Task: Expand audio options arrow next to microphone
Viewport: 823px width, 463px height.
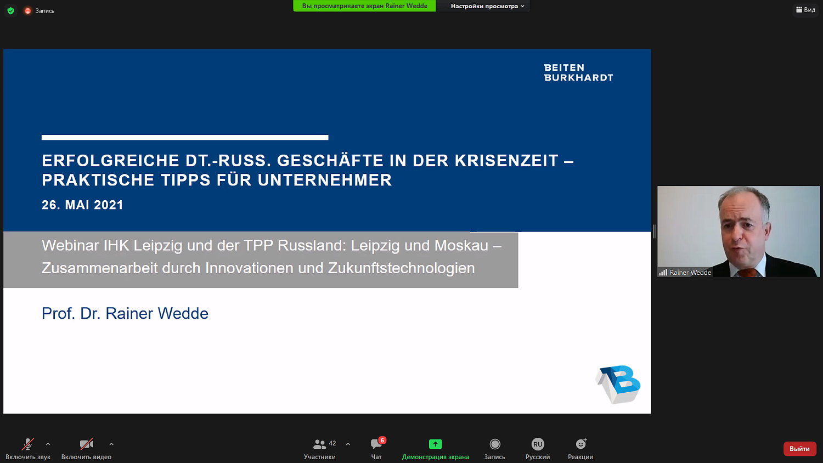Action: [x=48, y=444]
